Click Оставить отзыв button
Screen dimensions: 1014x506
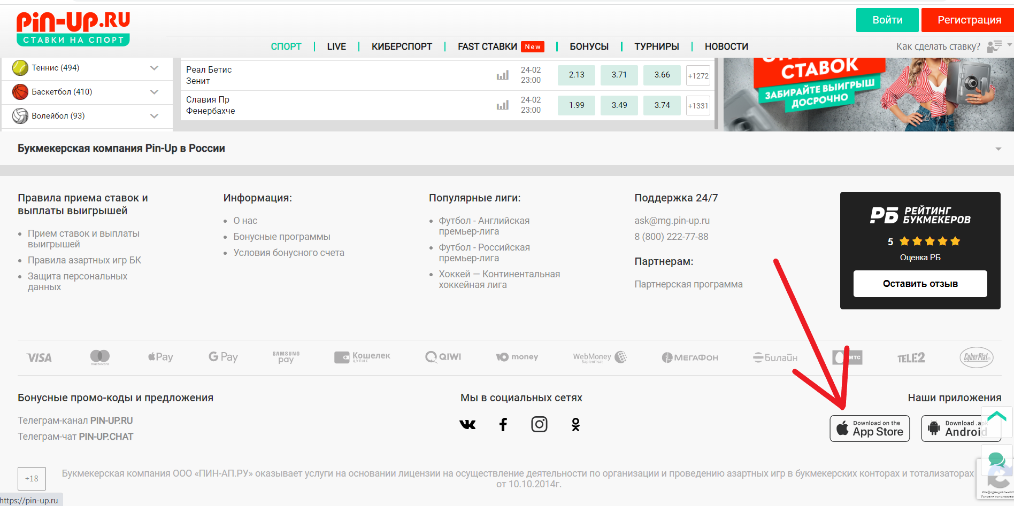pyautogui.click(x=920, y=284)
